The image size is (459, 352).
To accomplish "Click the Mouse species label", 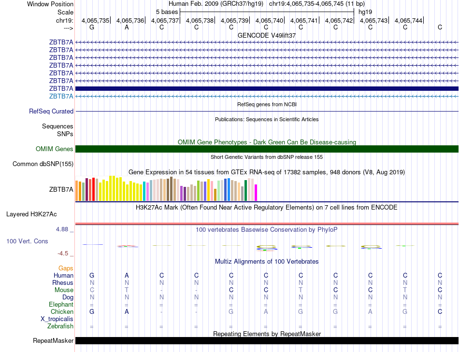I will tap(64, 290).
